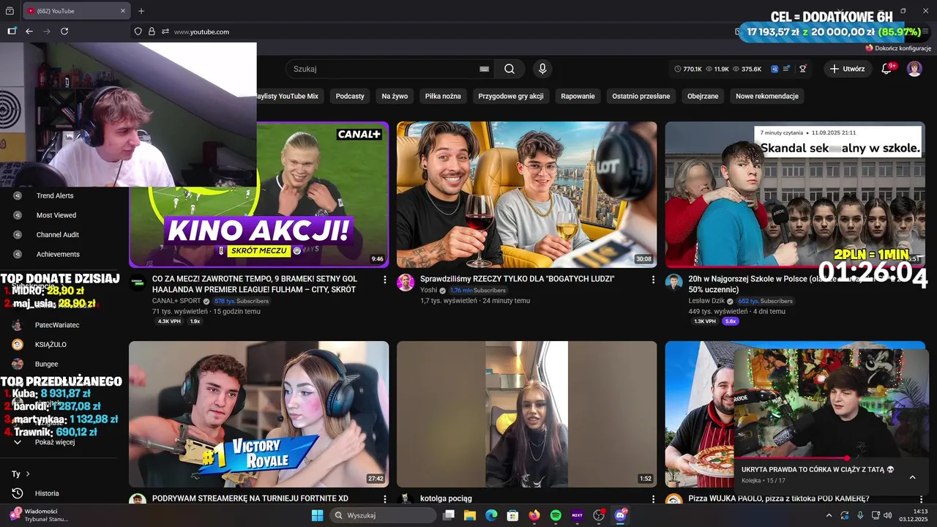Click the taskbar microphone tray icon

[860, 515]
